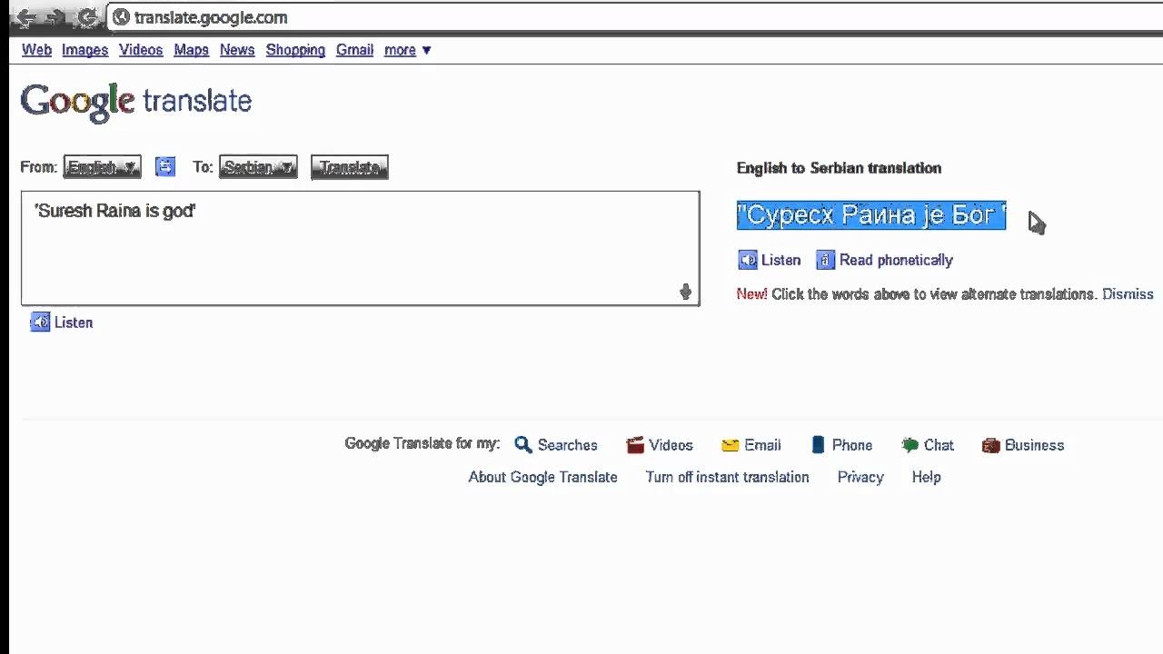Open the Privacy link

pyautogui.click(x=860, y=477)
